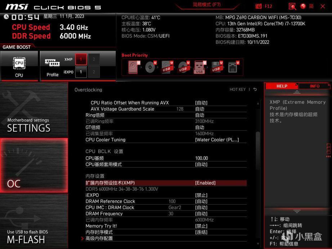The image size is (332, 249).
Task: Collapse the help panel top handle
Action: click(x=297, y=92)
